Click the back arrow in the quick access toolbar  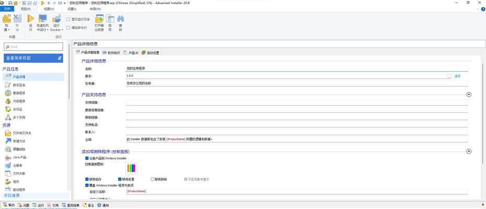pyautogui.click(x=49, y=3)
